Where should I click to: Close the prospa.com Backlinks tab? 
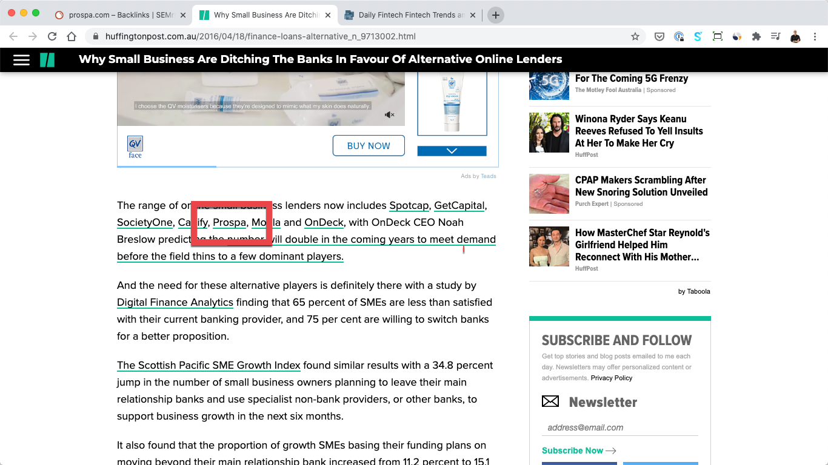click(x=183, y=15)
